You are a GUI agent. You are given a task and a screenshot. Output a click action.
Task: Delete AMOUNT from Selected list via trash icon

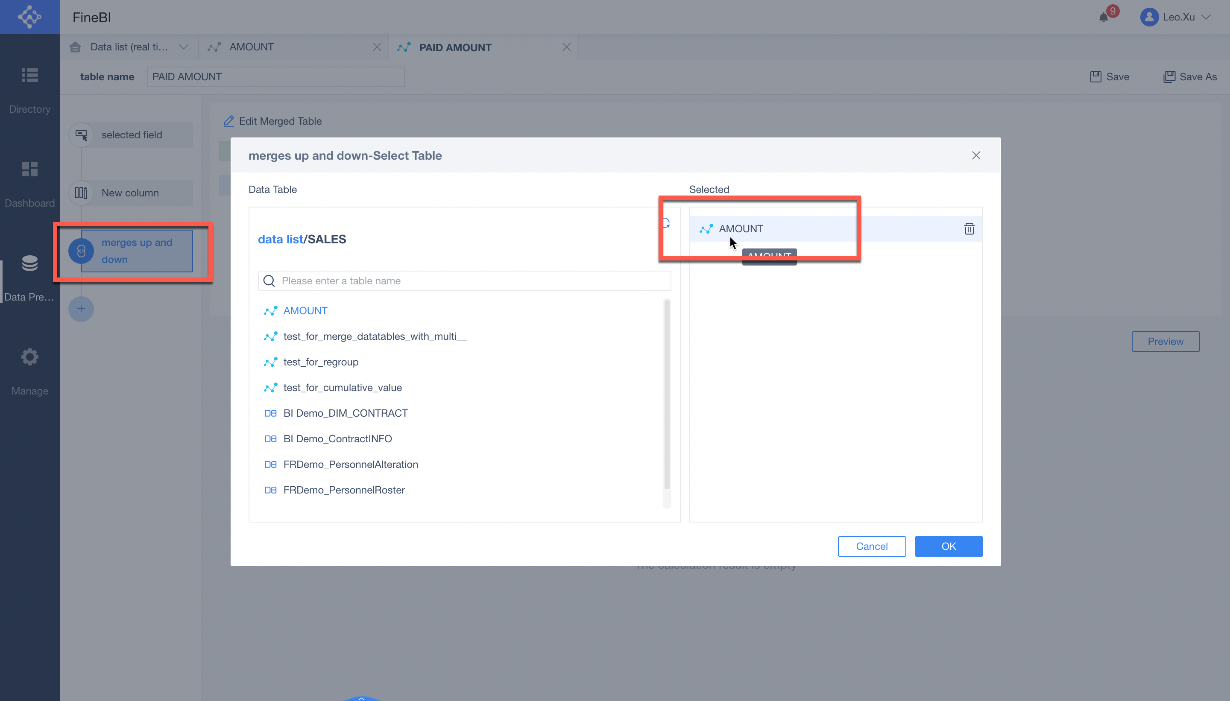pyautogui.click(x=969, y=229)
